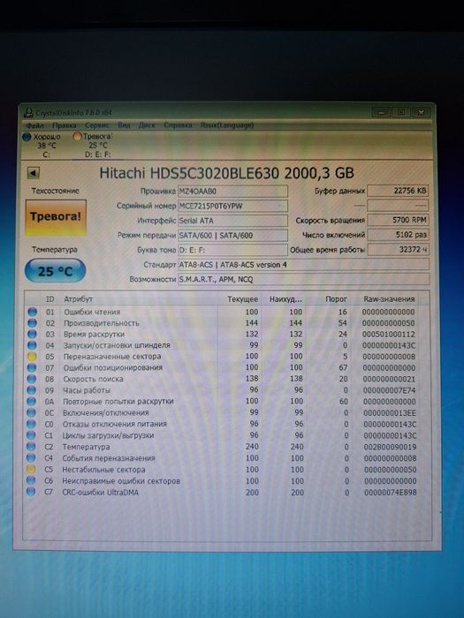Click the yellow status dot for Нестабильные сектора
This screenshot has height=618, width=464.
pos(31,470)
